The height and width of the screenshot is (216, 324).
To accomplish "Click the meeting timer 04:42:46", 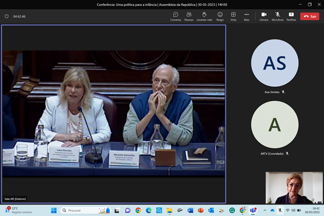I will pos(19,17).
